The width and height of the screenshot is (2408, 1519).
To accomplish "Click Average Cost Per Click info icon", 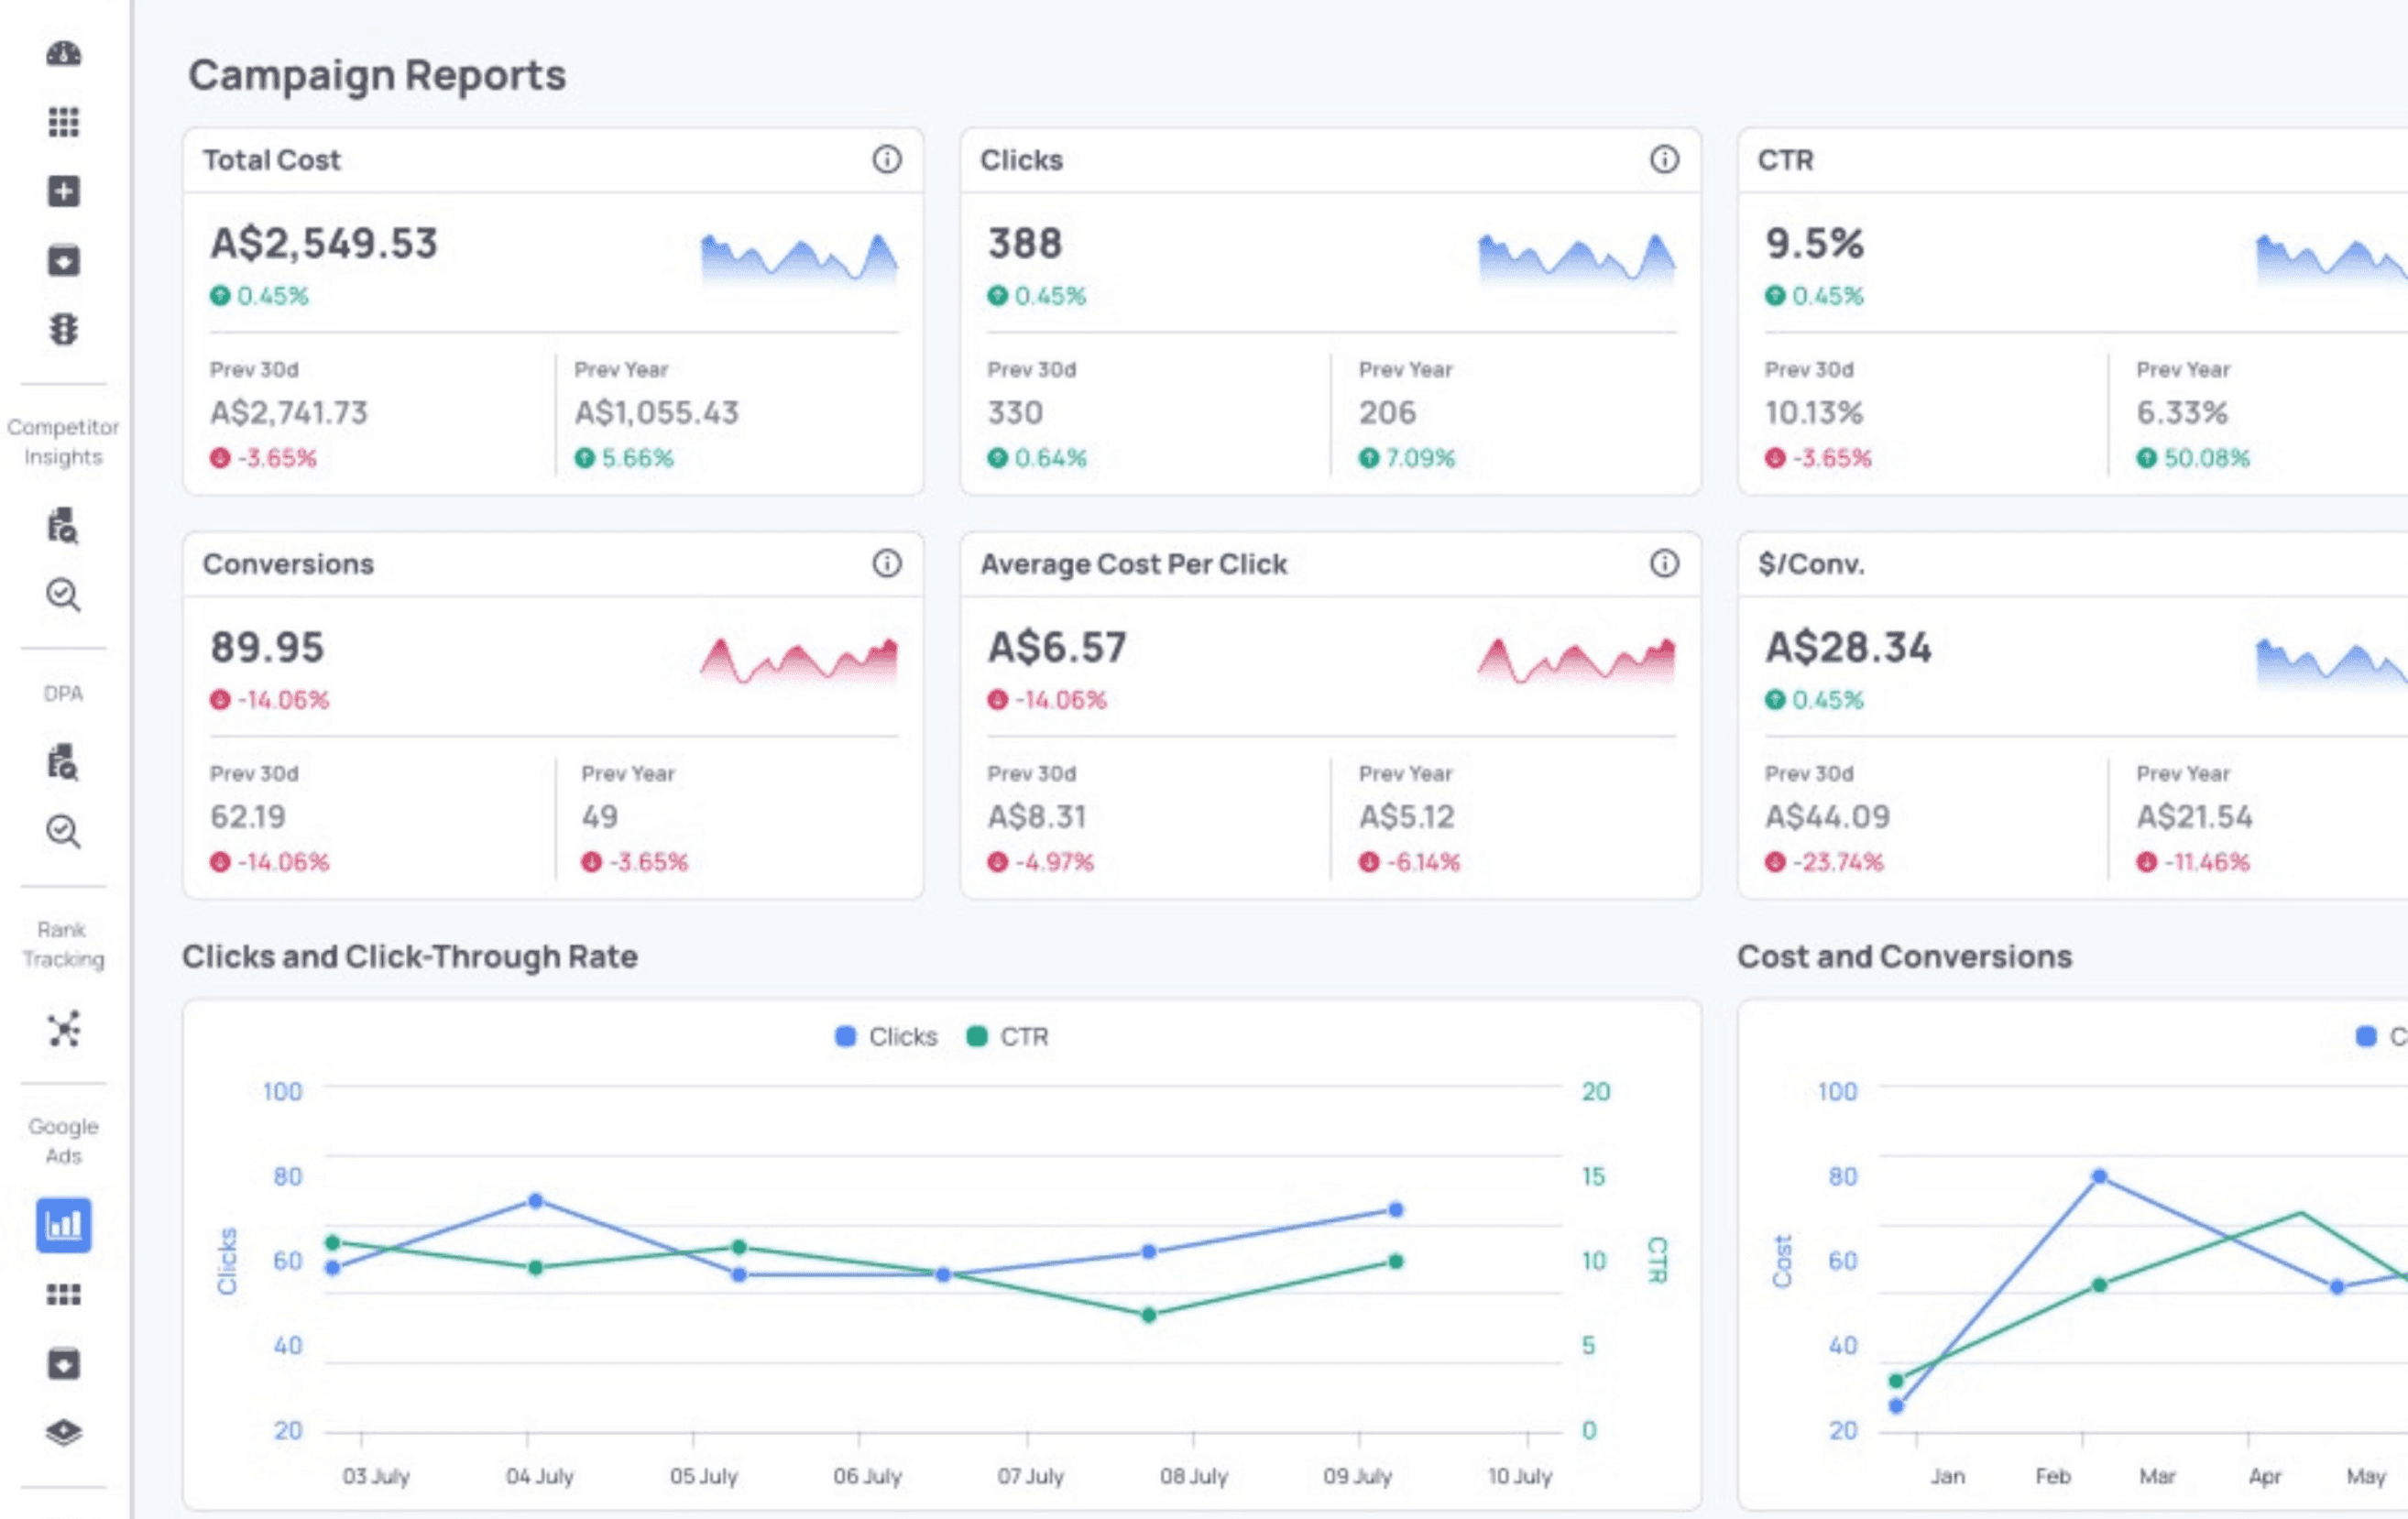I will (1663, 563).
